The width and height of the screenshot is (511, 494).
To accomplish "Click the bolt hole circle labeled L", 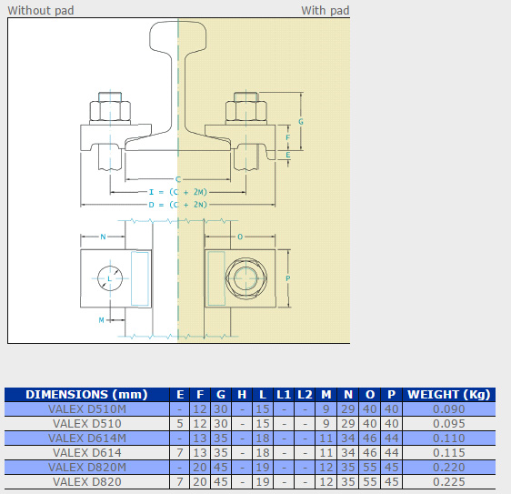I will (110, 278).
